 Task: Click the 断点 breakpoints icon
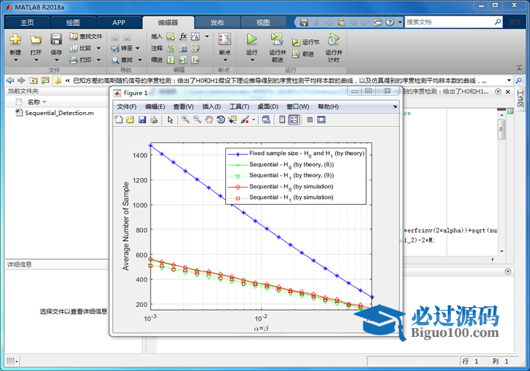[225, 39]
